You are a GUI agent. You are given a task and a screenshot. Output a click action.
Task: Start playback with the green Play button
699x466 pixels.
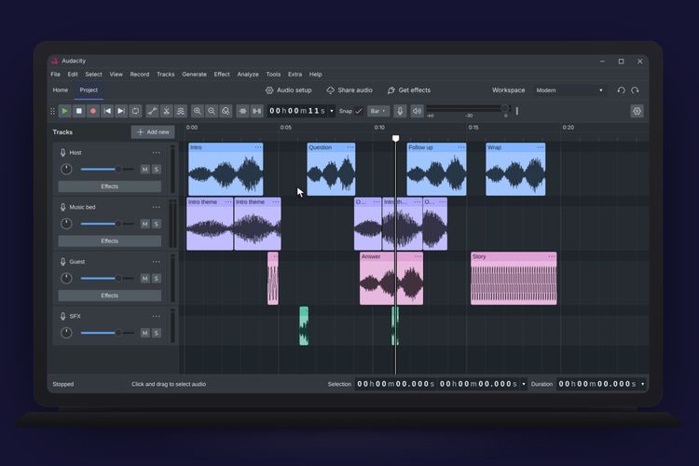pyautogui.click(x=64, y=111)
